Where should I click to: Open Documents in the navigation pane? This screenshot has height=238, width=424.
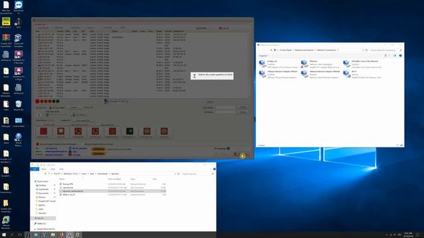point(43,193)
